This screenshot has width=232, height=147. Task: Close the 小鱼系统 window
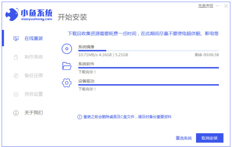(226, 6)
